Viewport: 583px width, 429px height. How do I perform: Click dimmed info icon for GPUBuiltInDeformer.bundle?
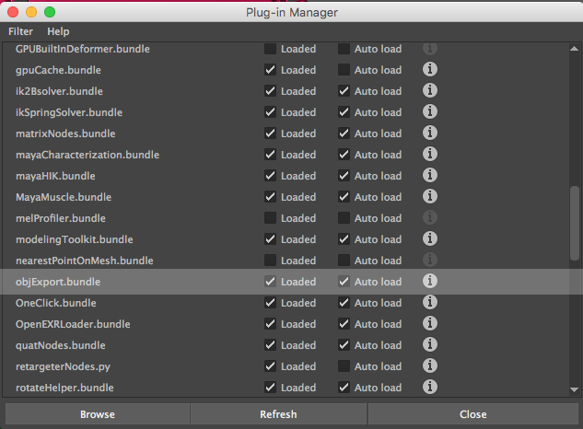click(430, 49)
